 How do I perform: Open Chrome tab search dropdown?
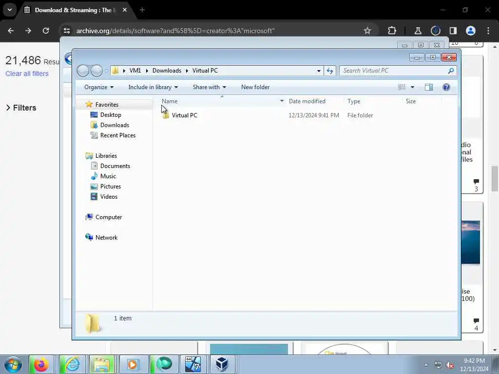click(10, 10)
